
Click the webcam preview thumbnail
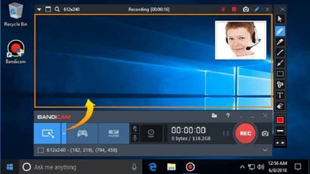241,40
